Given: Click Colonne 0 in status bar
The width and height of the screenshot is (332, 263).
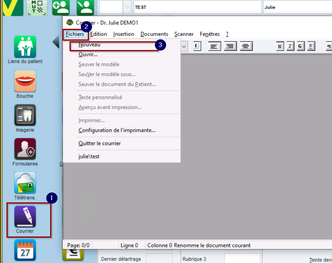Looking at the screenshot, I should (x=160, y=246).
